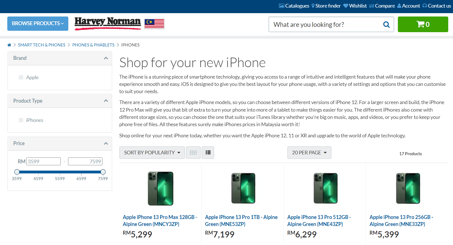The image size is (453, 245).
Task: Click the Malaysia flag icon
Action: pyautogui.click(x=154, y=24)
